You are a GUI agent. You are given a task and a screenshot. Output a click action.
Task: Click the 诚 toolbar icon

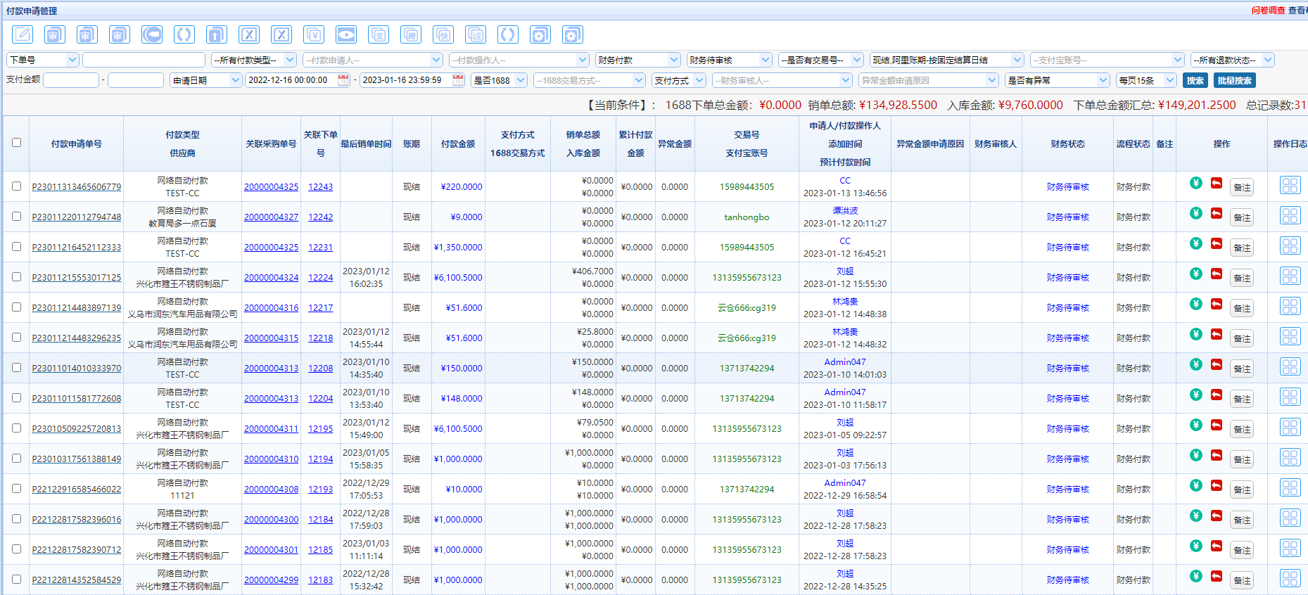pyautogui.click(x=476, y=34)
